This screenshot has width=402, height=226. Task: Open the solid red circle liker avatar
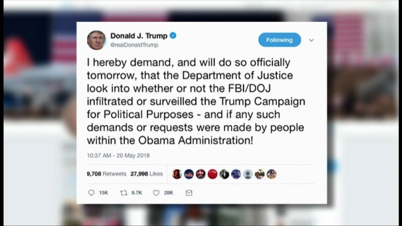click(212, 174)
